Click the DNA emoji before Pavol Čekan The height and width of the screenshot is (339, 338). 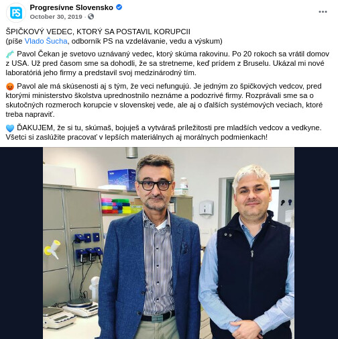coord(10,54)
